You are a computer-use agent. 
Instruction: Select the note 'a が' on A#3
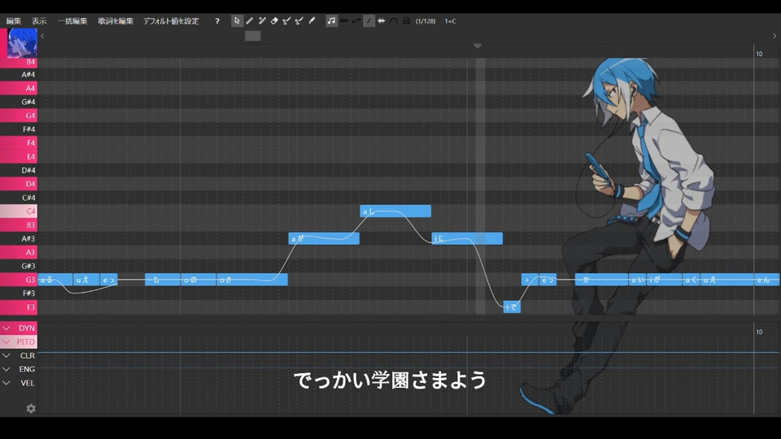point(324,238)
